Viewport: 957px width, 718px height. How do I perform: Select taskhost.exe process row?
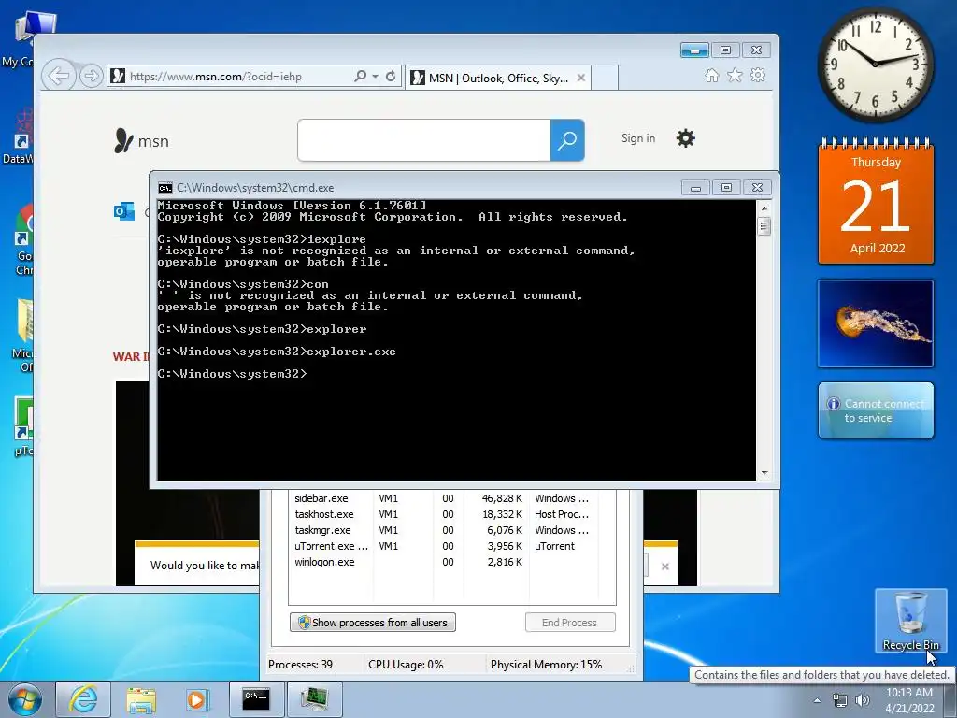point(451,515)
